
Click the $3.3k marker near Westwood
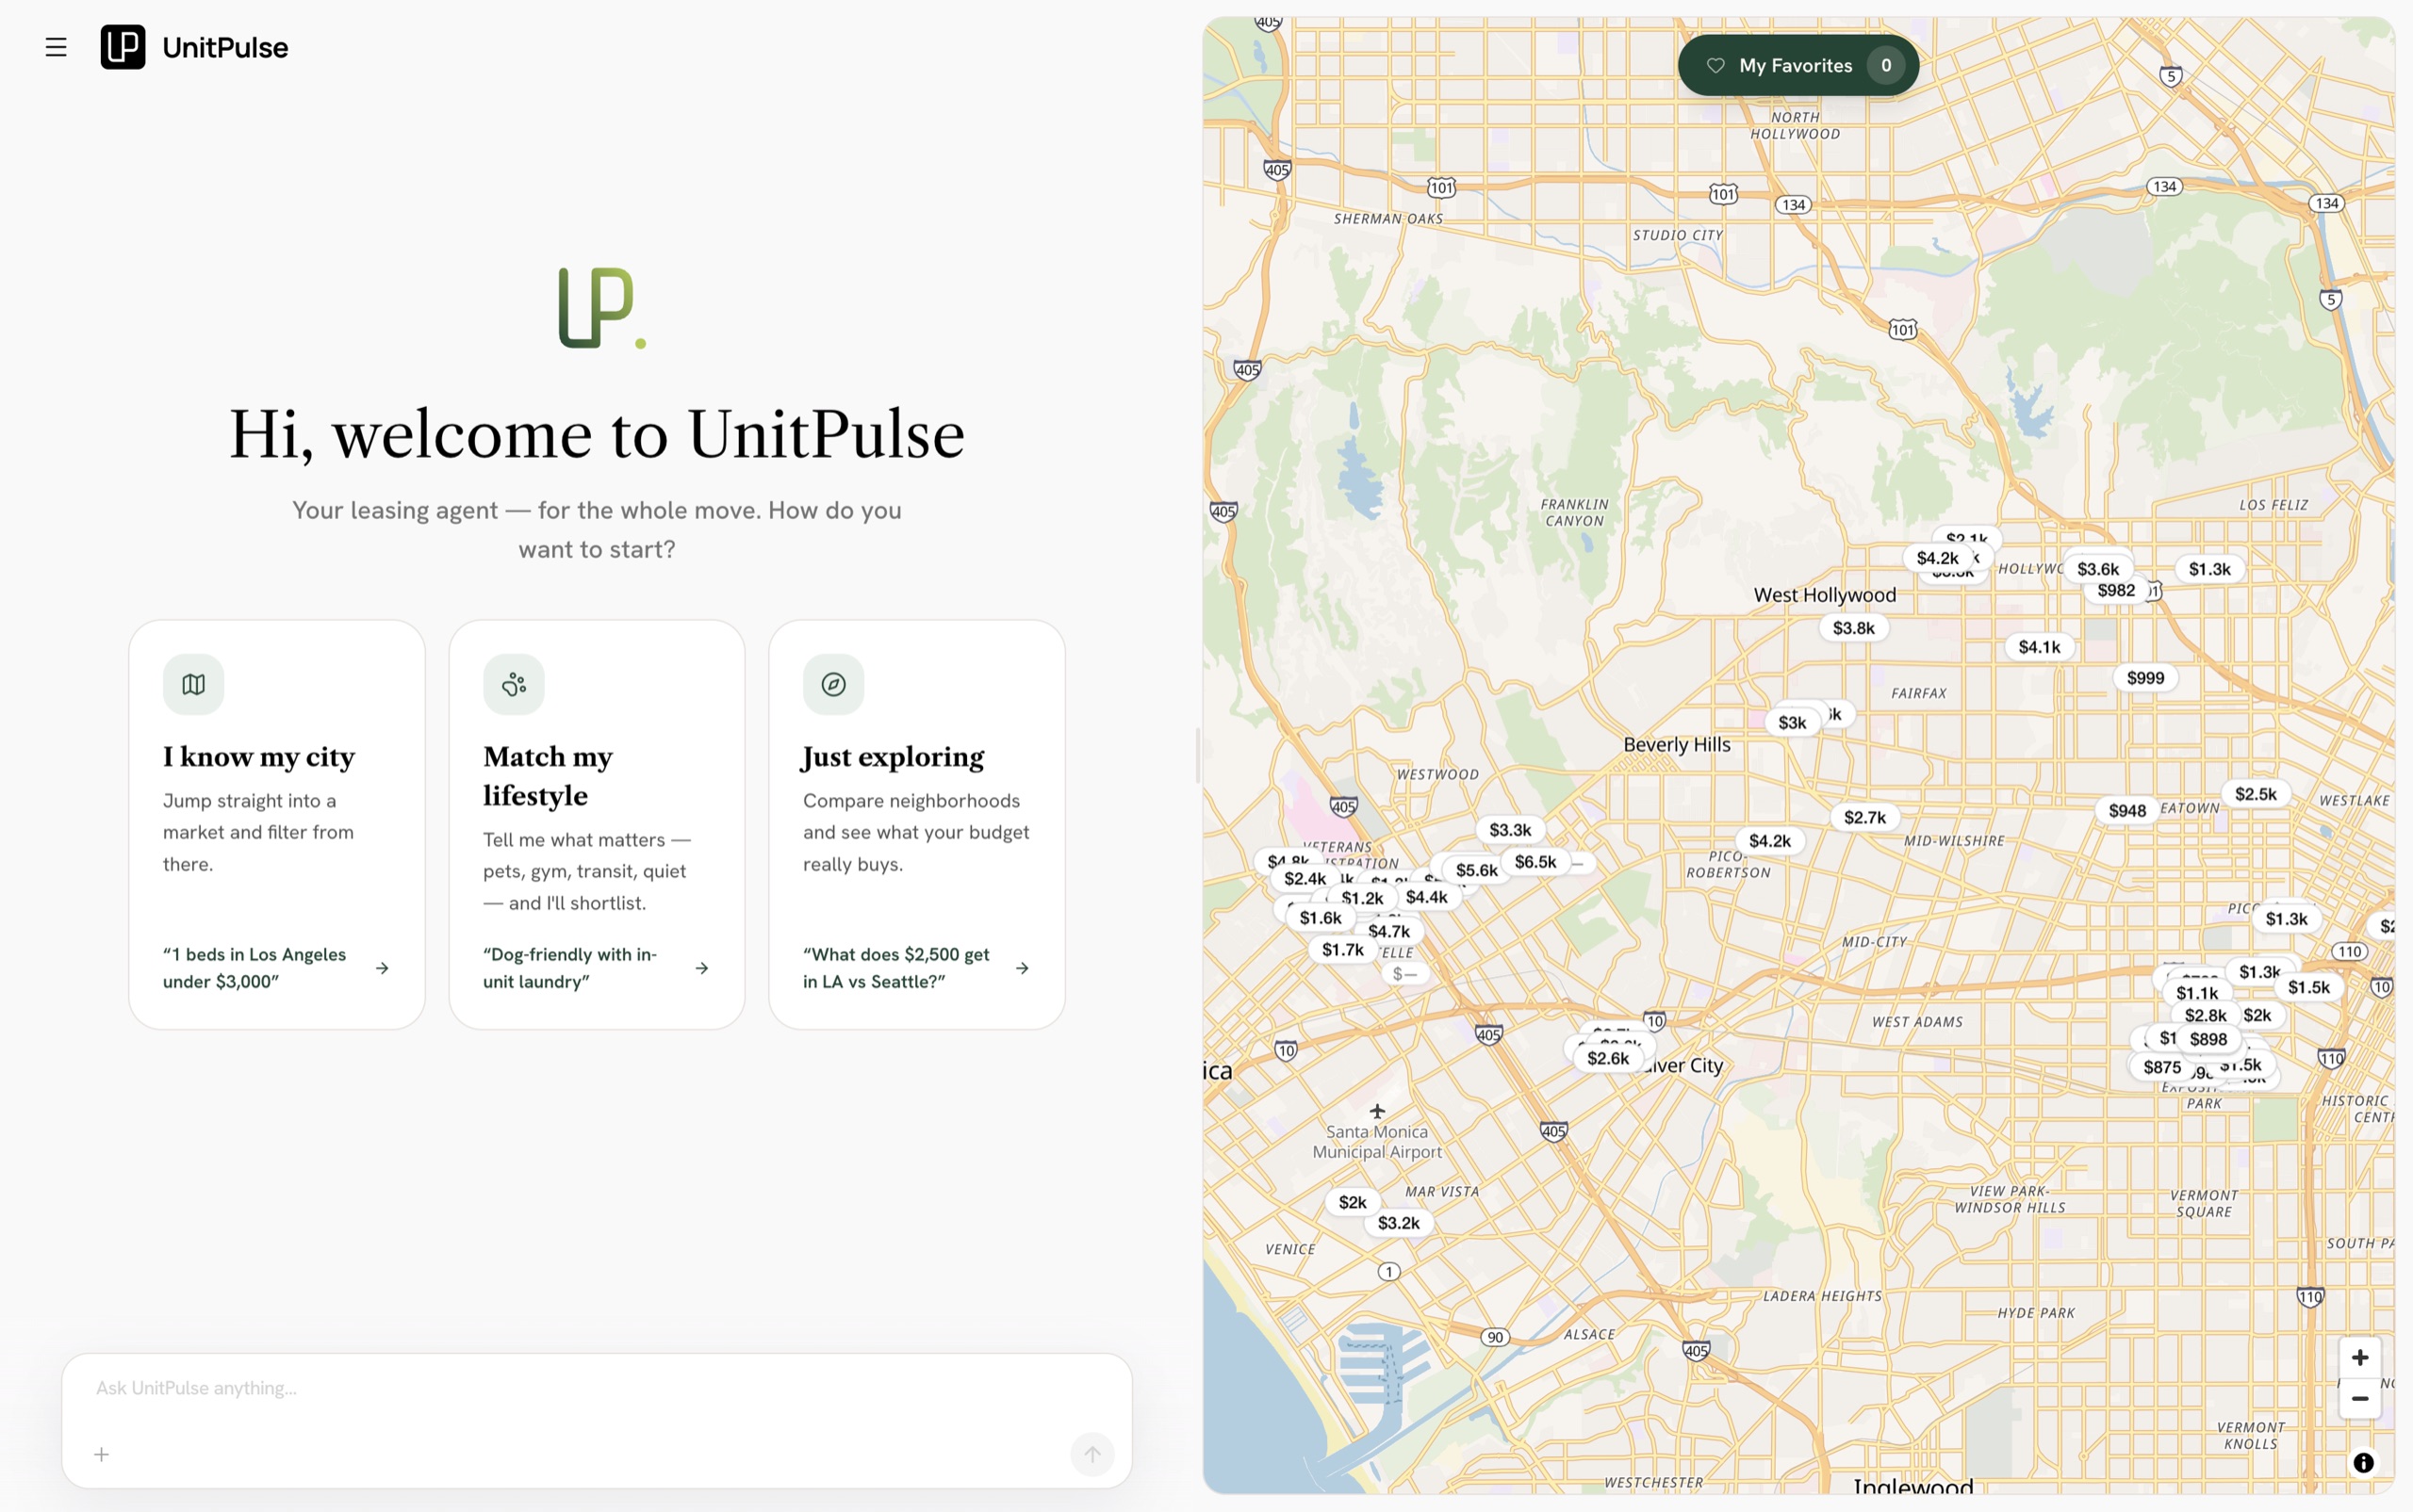tap(1510, 830)
